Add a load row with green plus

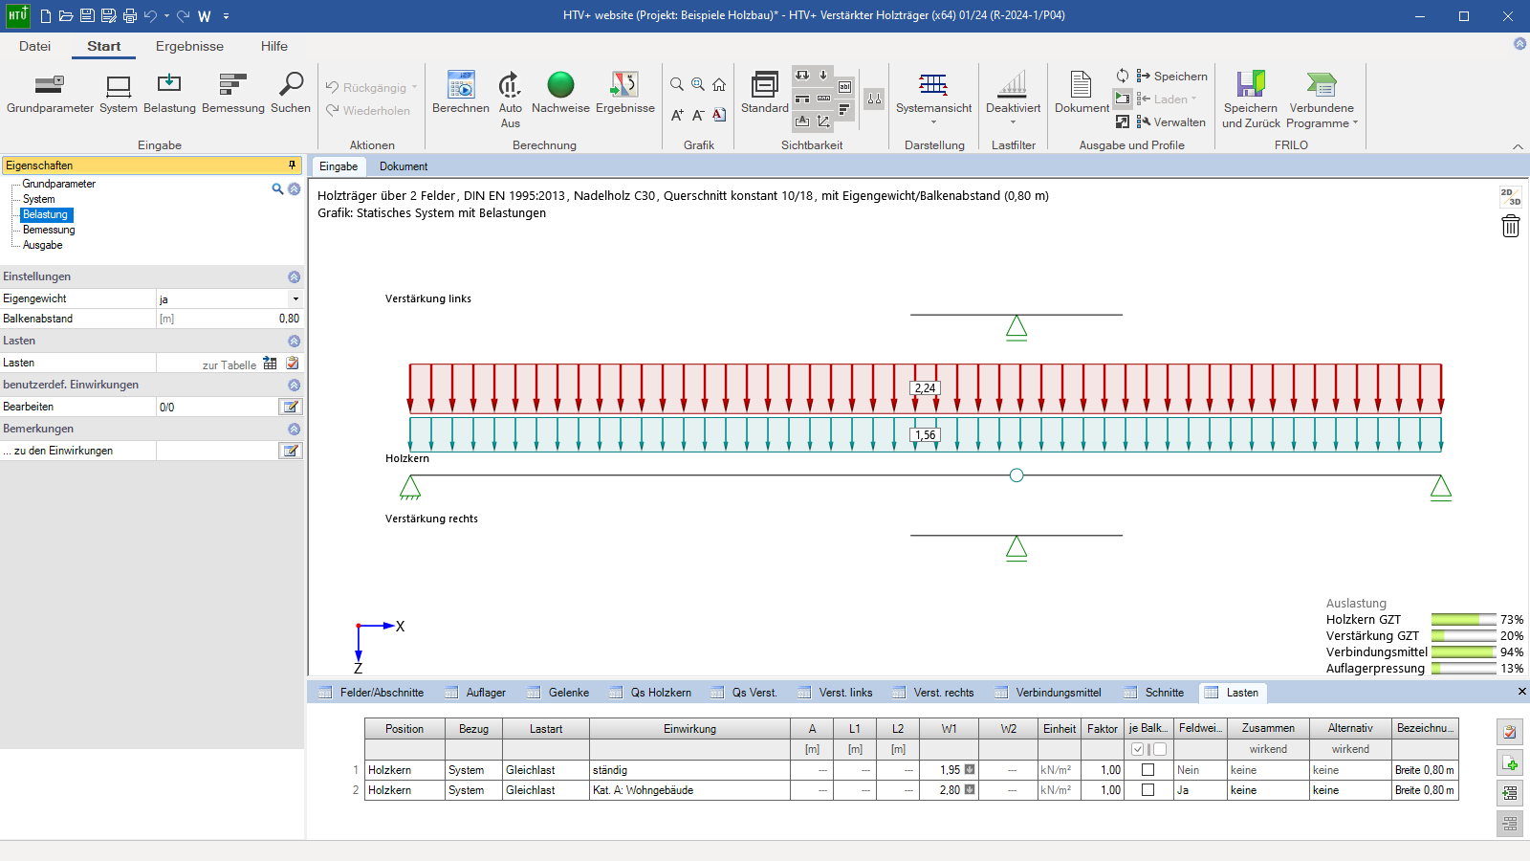[x=1510, y=763]
